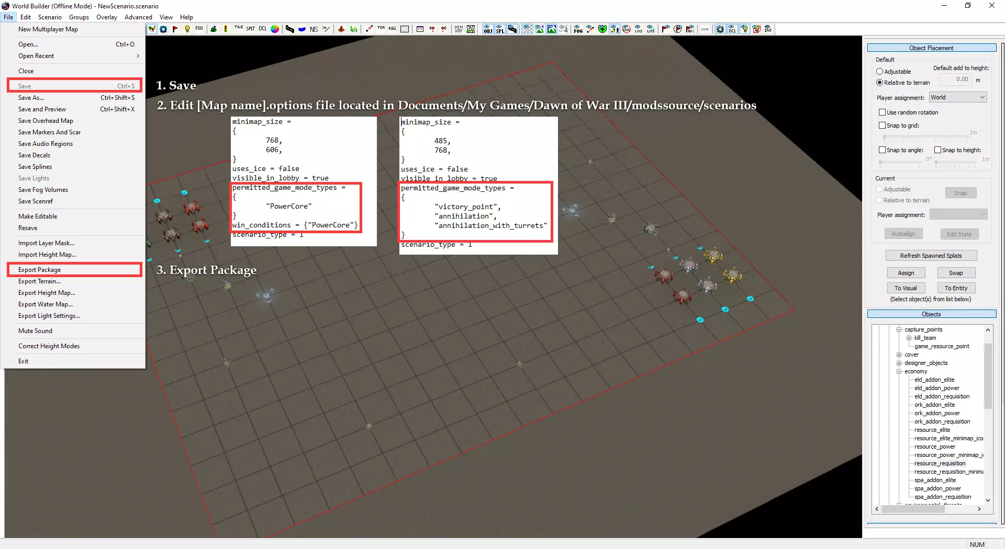
Task: Expand the kill_team tree node
Action: pyautogui.click(x=909, y=338)
